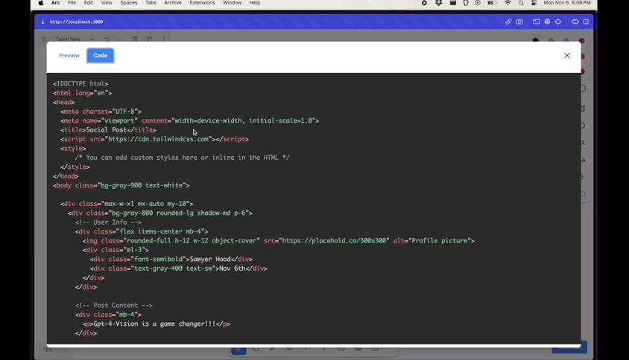This screenshot has width=629, height=360.
Task: Click the custom styles comment line
Action: point(182,158)
